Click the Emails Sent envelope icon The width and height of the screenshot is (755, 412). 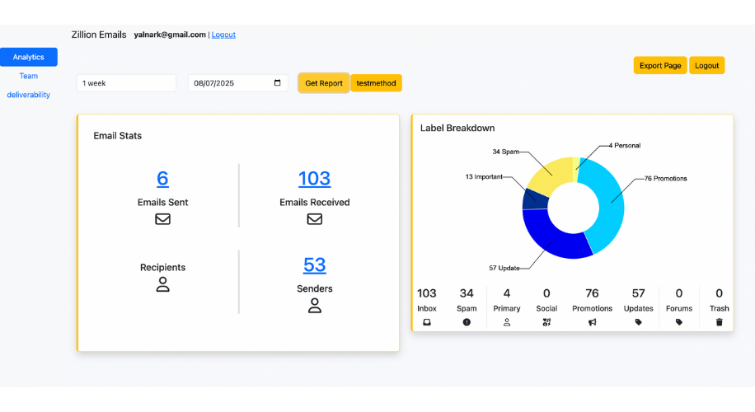[162, 219]
